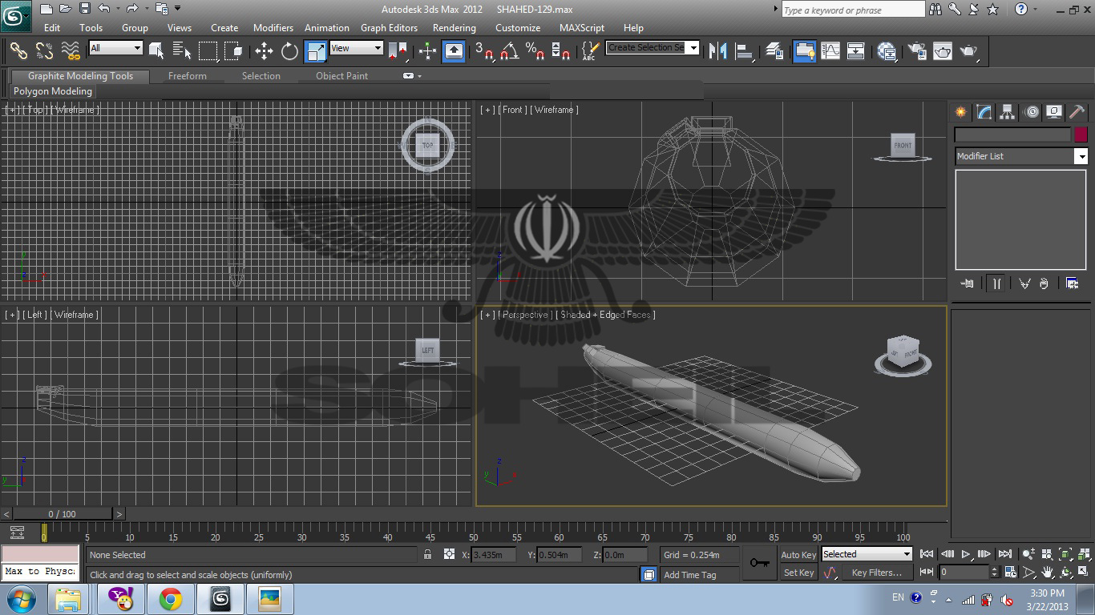Click the current frame number field

point(965,573)
